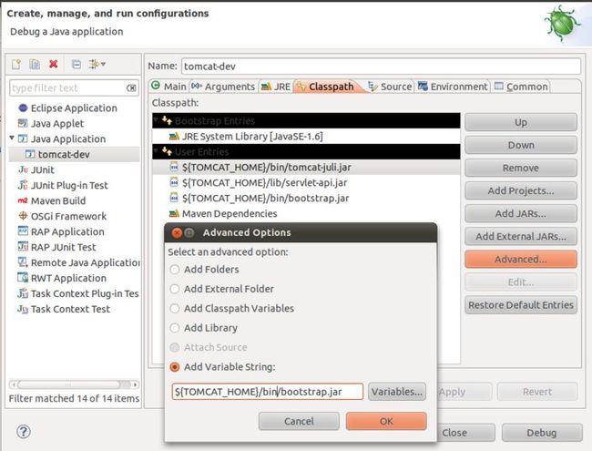
Task: Select RWT Application configuration type
Action: [68, 279]
